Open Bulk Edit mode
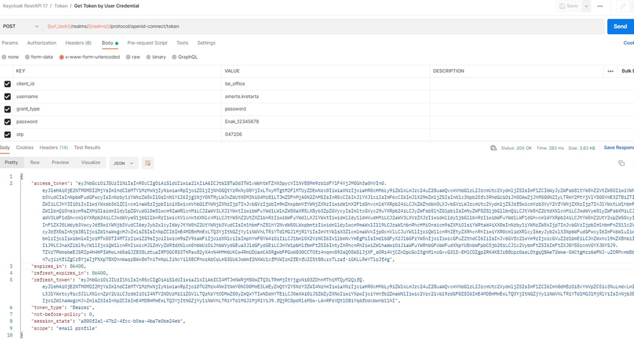634x339 pixels. [627, 71]
